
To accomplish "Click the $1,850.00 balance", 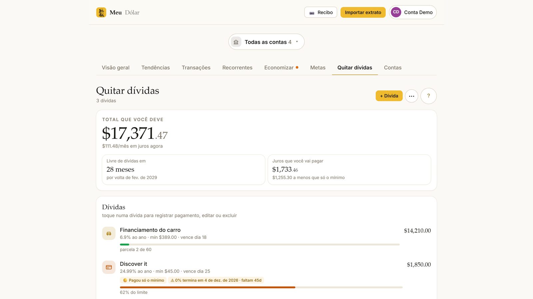I will 419,264.
